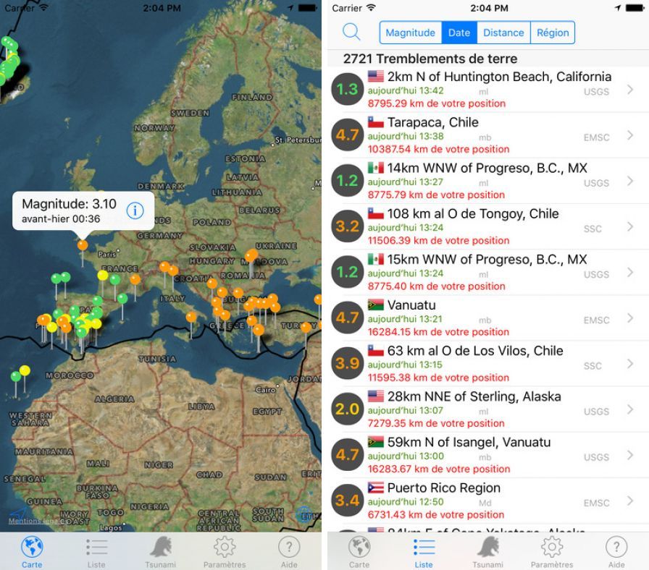Tap chevron on Sterling, Alaska row
Screen dimensions: 649x570
pyautogui.click(x=630, y=409)
